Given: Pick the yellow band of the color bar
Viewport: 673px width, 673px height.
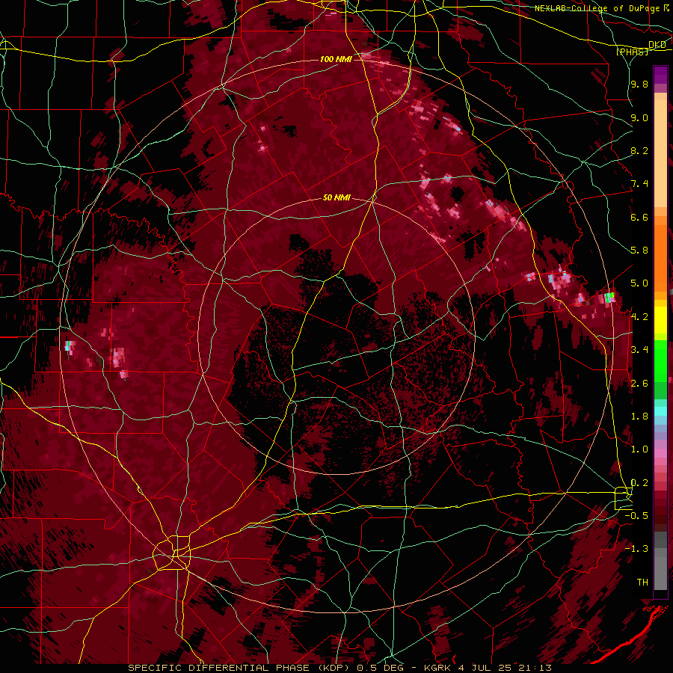Looking at the screenshot, I should [660, 320].
